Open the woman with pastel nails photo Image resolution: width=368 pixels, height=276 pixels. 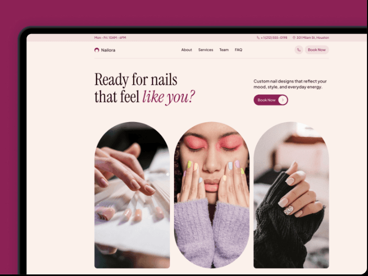212,195
